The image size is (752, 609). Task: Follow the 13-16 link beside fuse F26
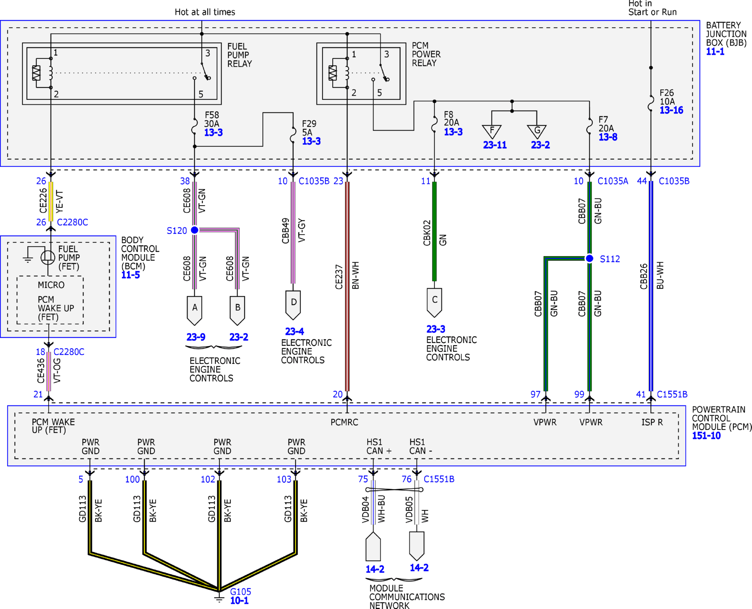(x=671, y=110)
